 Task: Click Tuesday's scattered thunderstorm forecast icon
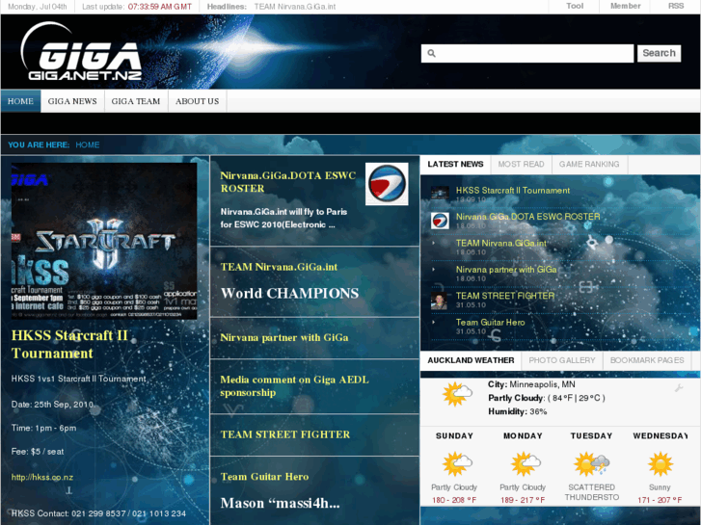pyautogui.click(x=591, y=463)
